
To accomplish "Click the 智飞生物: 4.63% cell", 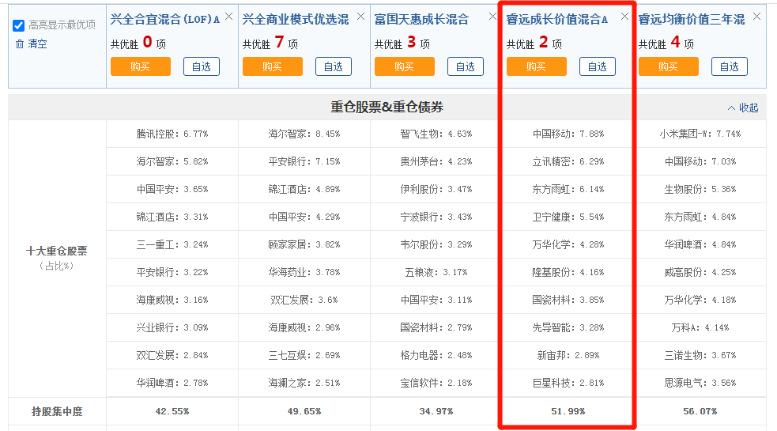I will pos(436,134).
